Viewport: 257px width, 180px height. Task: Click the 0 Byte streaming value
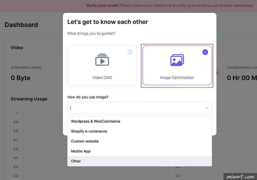pyautogui.click(x=21, y=78)
